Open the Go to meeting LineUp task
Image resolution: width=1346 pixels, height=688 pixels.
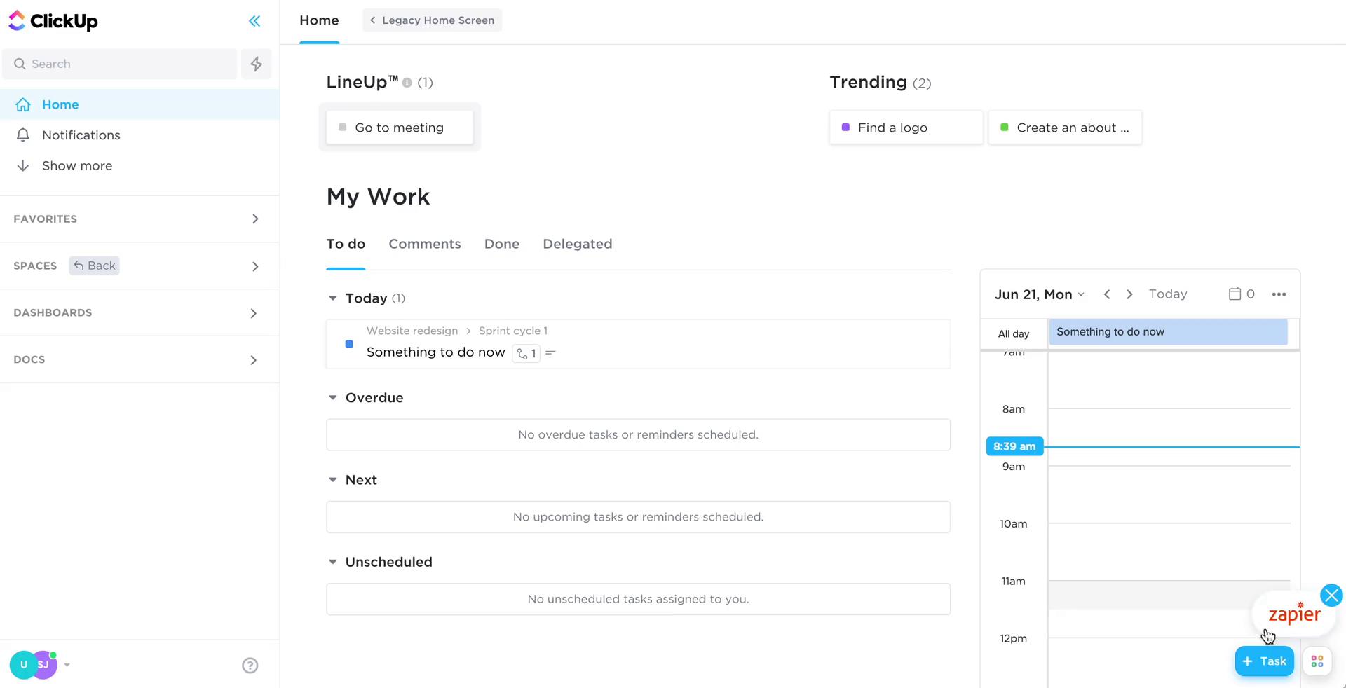[x=400, y=128]
